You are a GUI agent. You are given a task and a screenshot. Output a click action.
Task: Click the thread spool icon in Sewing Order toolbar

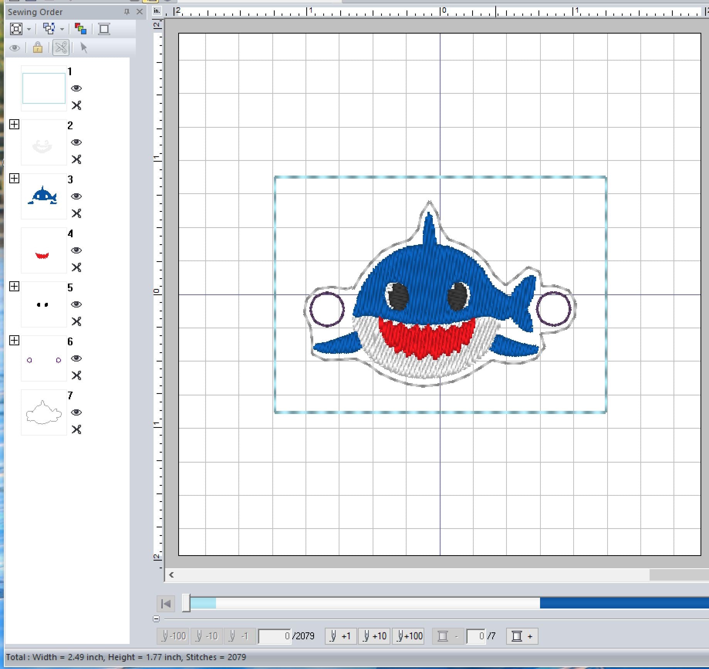104,29
